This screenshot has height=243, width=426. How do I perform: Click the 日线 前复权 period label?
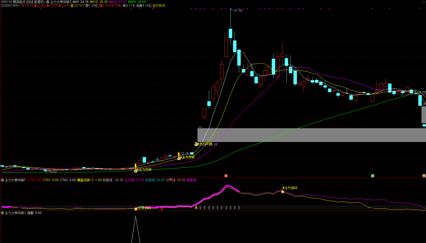tap(36, 2)
